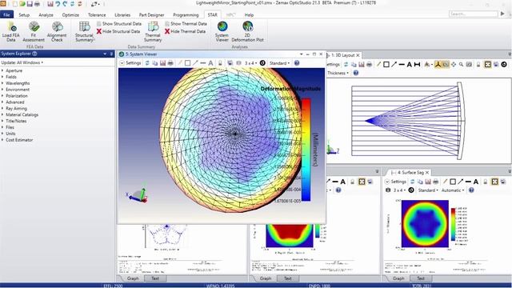Viewport: 512px width, 288px height.
Task: Open help for the System Viewer window
Action: coord(297,63)
